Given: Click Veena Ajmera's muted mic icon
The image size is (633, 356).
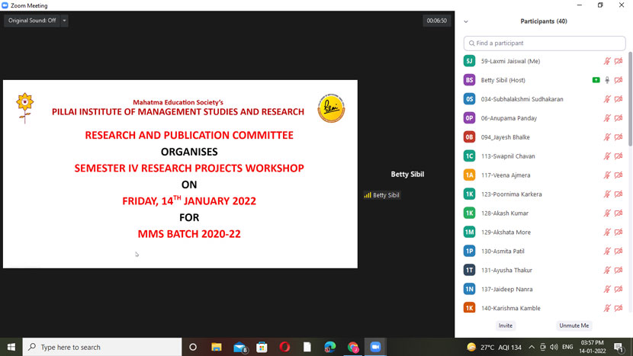Looking at the screenshot, I should pos(607,175).
